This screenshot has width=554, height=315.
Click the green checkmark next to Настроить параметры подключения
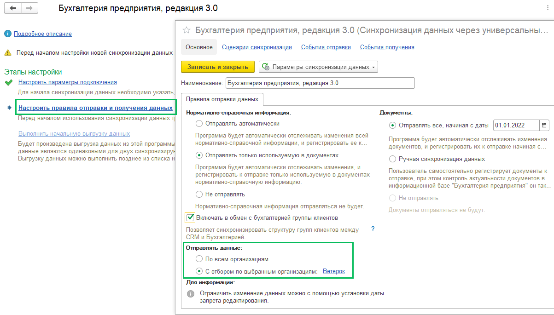[x=8, y=82]
